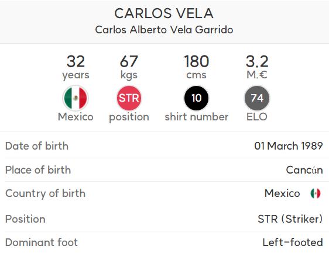This screenshot has width=329, height=253.
Task: Click the shirt number label text
Action: coord(196,117)
